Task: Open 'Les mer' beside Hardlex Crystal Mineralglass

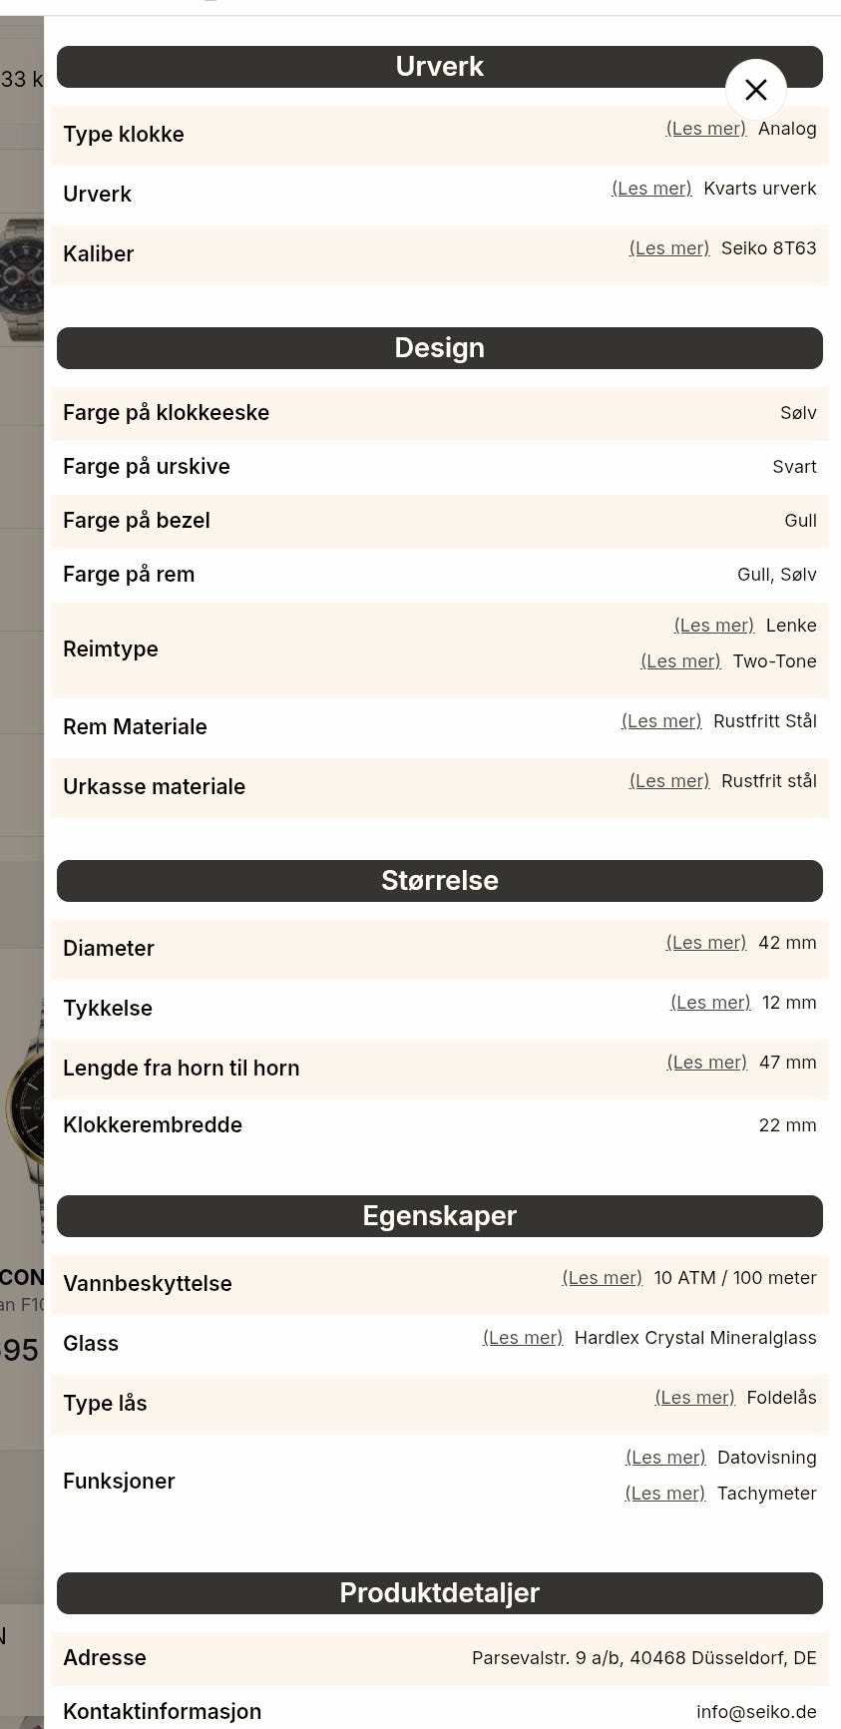Action: coord(522,1338)
